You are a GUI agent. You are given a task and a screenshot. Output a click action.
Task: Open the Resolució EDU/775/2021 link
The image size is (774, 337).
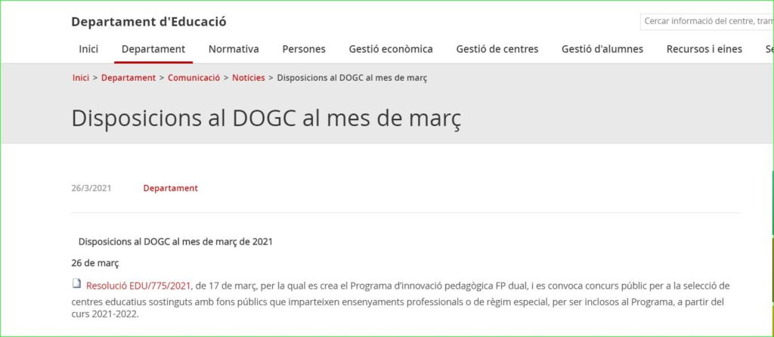click(138, 286)
